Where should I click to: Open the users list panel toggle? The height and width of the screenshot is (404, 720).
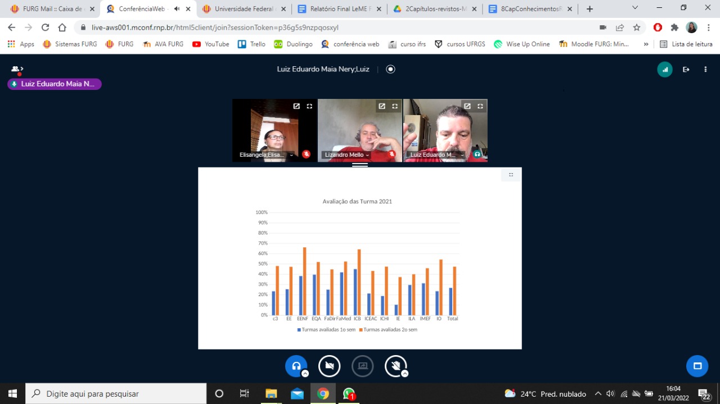click(x=17, y=69)
